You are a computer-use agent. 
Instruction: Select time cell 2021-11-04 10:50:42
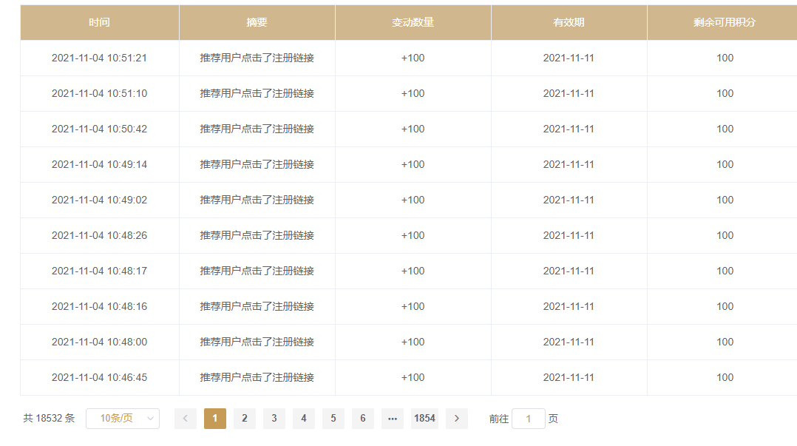point(99,129)
